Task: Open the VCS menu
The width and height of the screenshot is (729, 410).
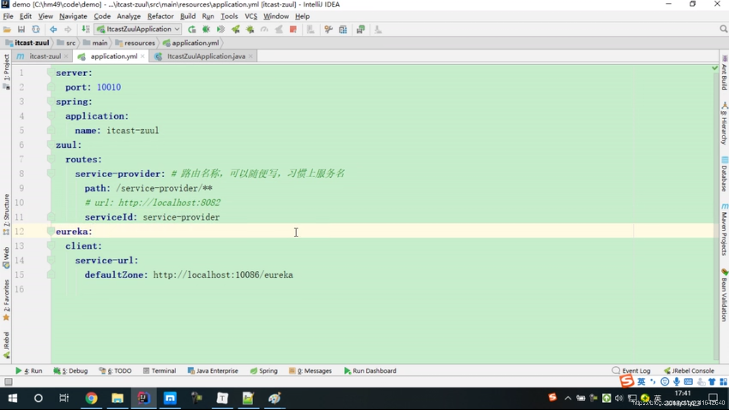Action: coord(251,16)
